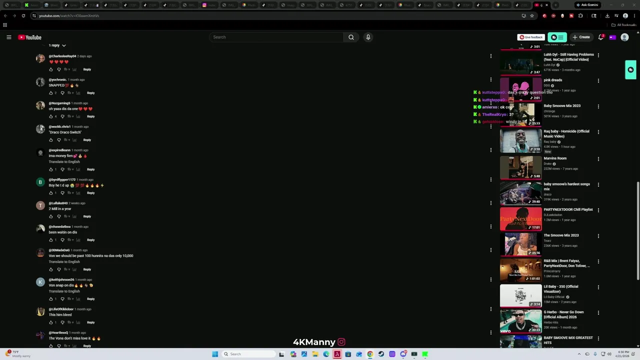Open the account avatar menu
Viewport: 640px width, 360px height.
tap(624, 37)
